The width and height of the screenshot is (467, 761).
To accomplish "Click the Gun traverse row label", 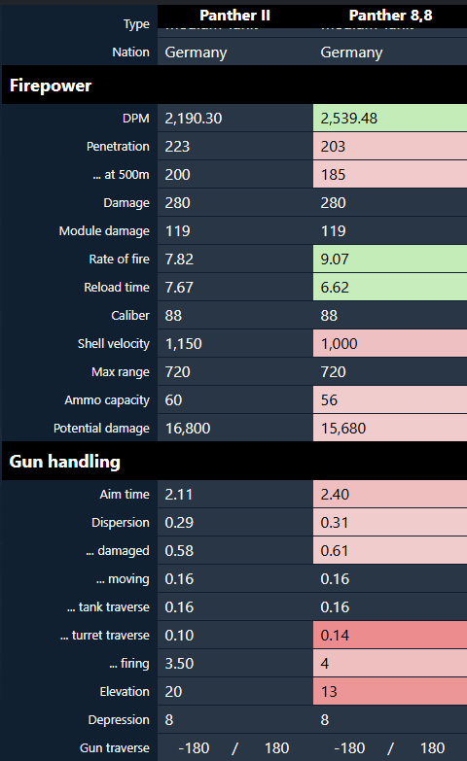I will pos(115,748).
